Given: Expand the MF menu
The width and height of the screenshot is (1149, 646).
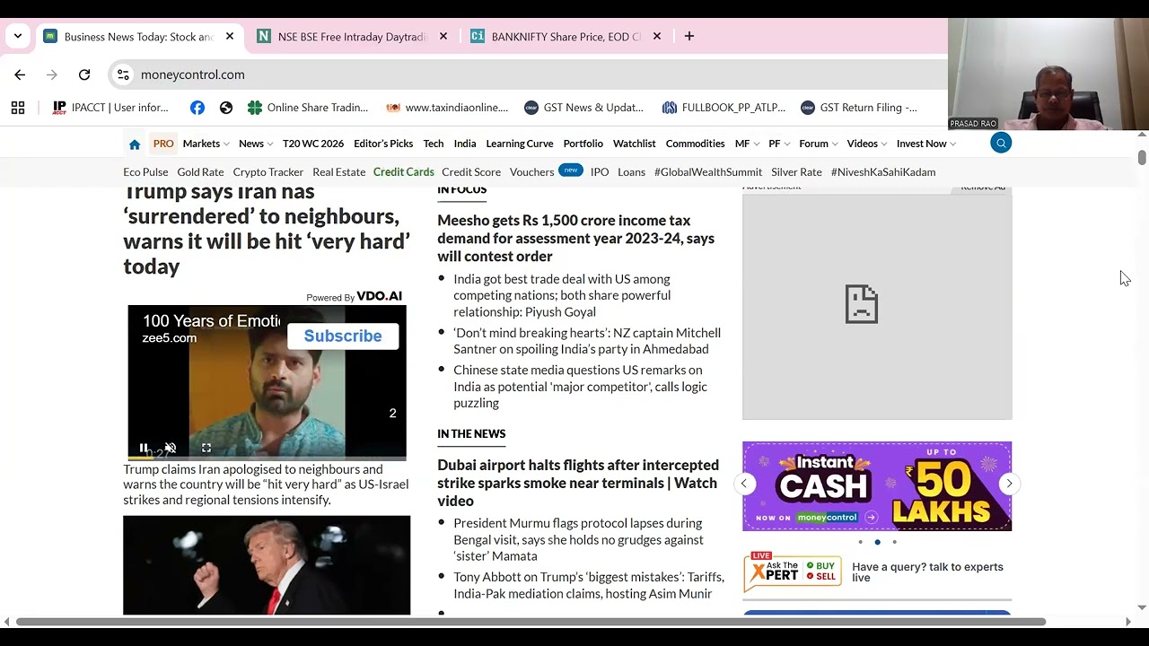Looking at the screenshot, I should click(747, 144).
